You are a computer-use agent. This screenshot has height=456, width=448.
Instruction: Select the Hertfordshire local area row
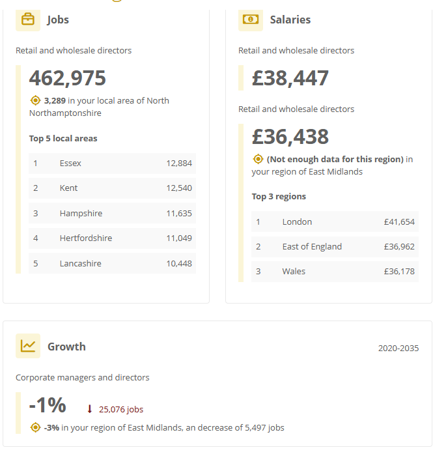pos(112,238)
